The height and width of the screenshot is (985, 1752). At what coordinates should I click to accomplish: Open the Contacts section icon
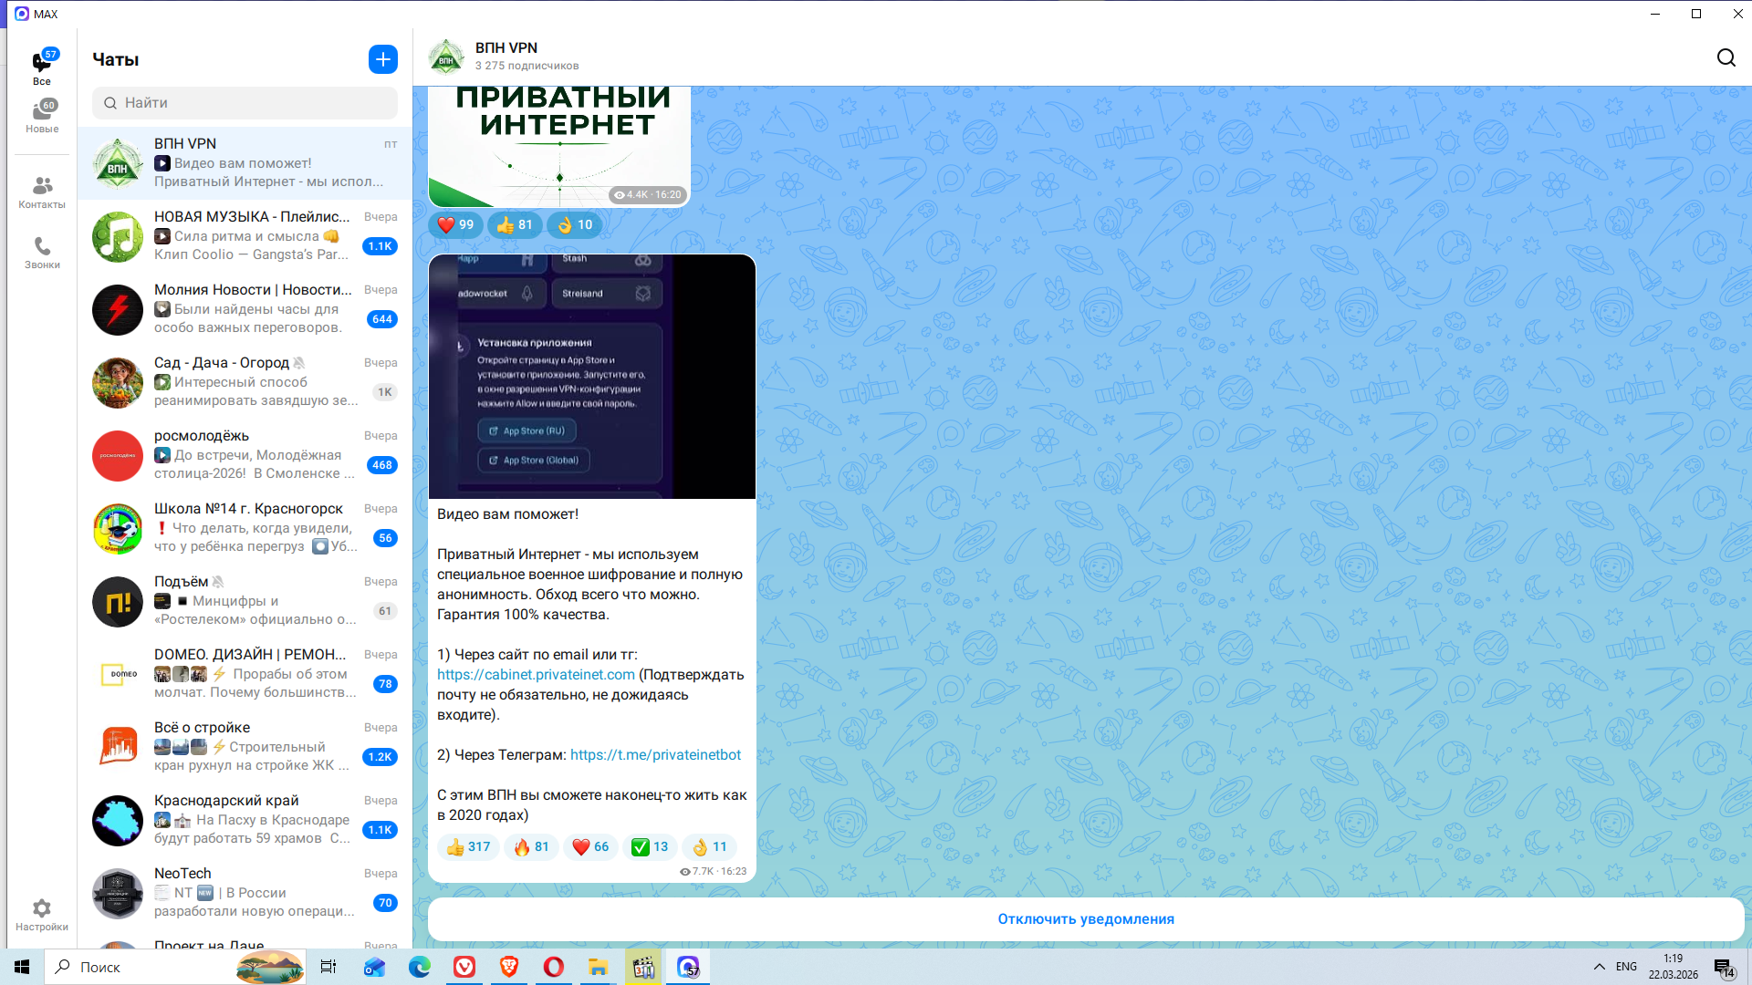click(x=42, y=187)
